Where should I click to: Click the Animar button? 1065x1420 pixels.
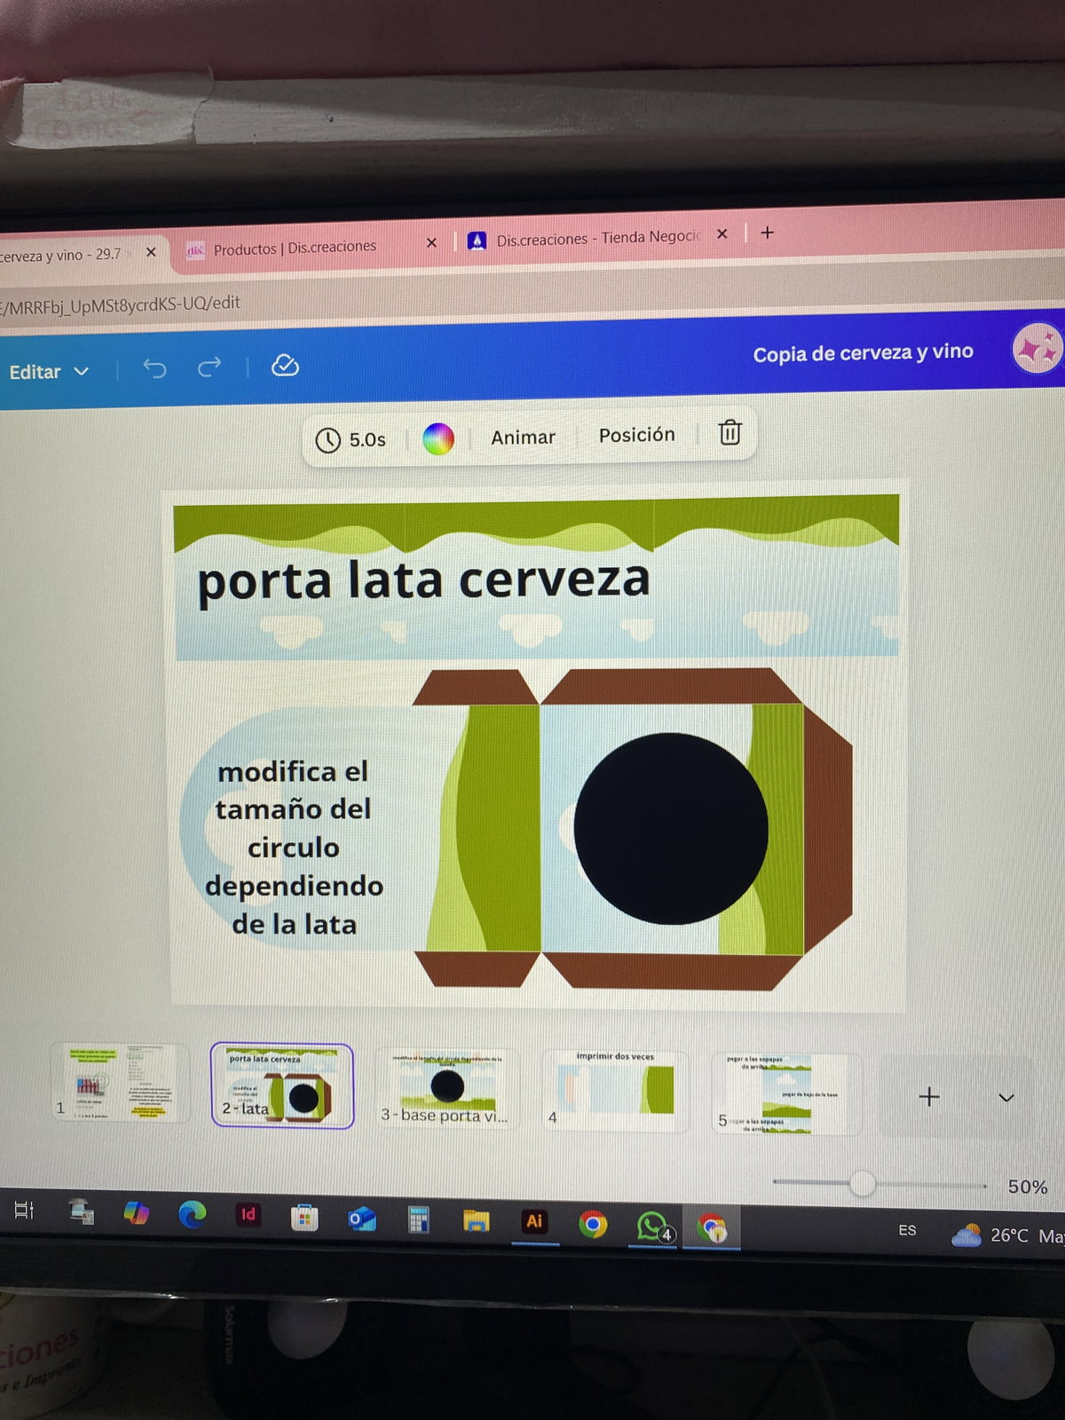tap(523, 437)
